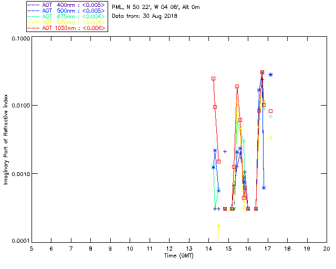The width and height of the screenshot is (336, 269).
Task: Click the PML station location header text
Action: tap(156, 7)
